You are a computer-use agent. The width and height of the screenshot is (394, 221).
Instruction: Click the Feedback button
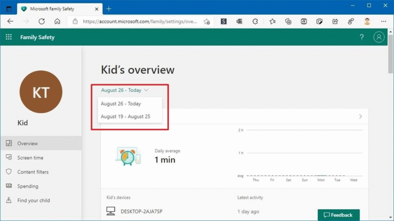coord(338,215)
